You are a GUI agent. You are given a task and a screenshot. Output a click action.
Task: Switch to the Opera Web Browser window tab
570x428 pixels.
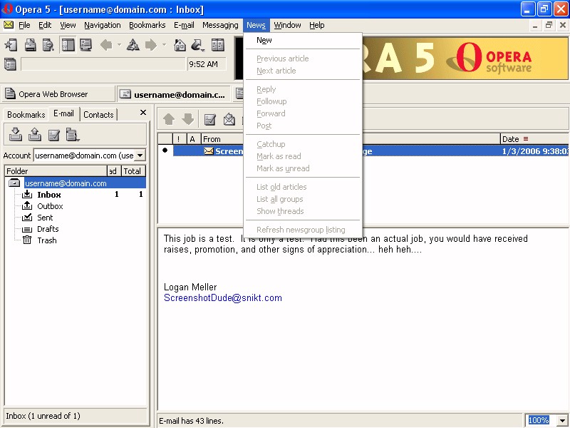(58, 94)
